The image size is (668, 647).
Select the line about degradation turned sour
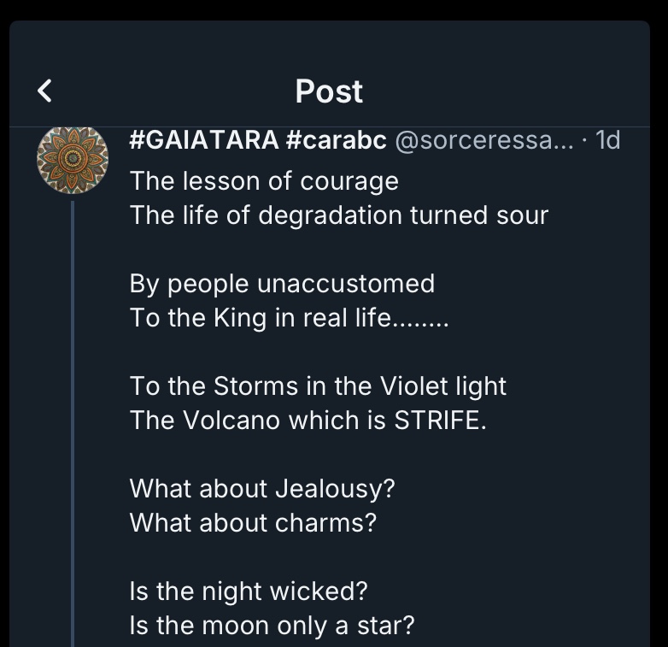[x=338, y=215]
